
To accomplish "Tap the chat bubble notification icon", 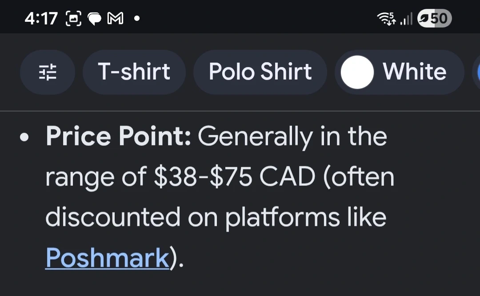I will pyautogui.click(x=95, y=19).
